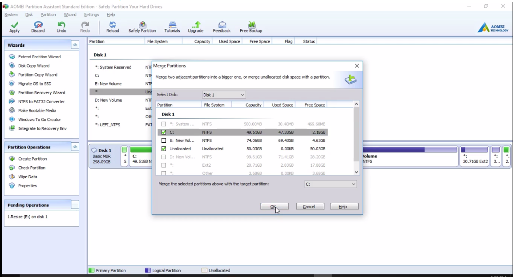Click the Discard toolbar icon
513x277 pixels.
pyautogui.click(x=38, y=27)
